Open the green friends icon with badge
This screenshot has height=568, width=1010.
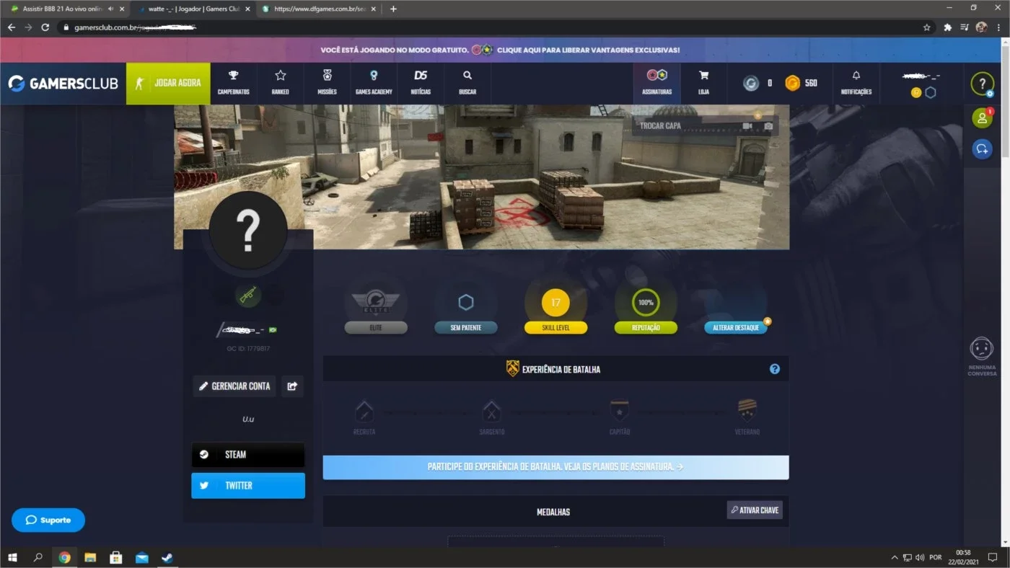(x=982, y=118)
